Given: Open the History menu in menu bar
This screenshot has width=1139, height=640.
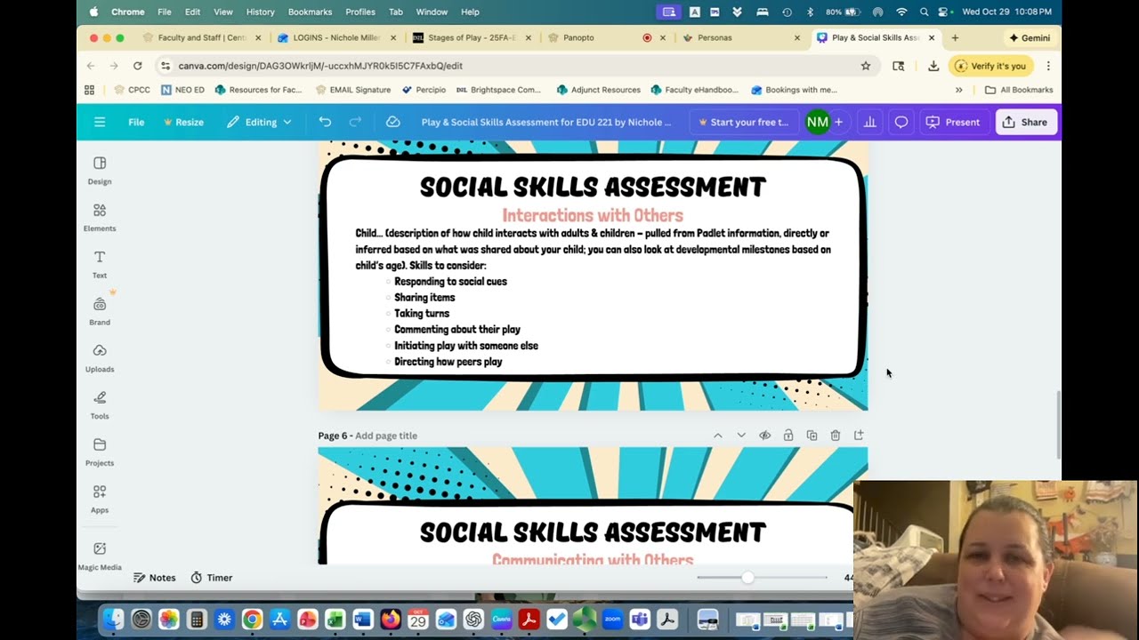Looking at the screenshot, I should pos(260,12).
